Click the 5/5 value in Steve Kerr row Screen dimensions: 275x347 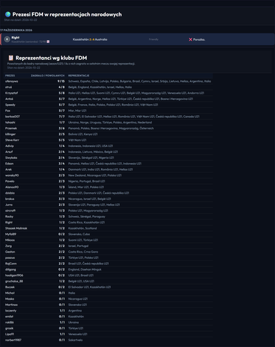62,140
